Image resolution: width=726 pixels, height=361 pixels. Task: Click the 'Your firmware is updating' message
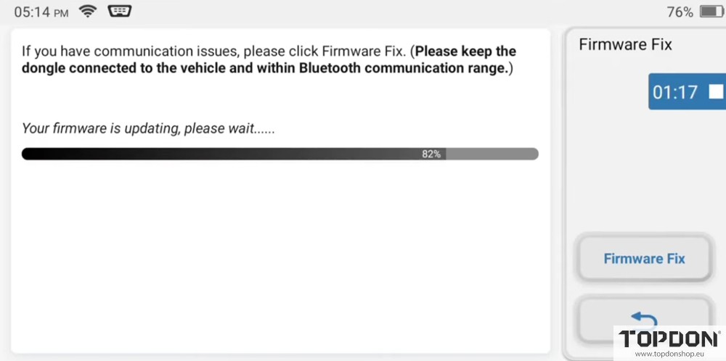pyautogui.click(x=148, y=128)
